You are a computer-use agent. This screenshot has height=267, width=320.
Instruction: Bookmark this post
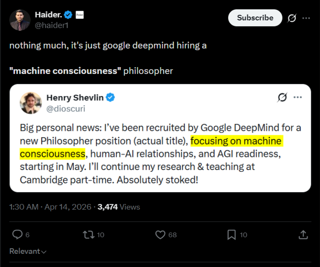[x=232, y=234]
